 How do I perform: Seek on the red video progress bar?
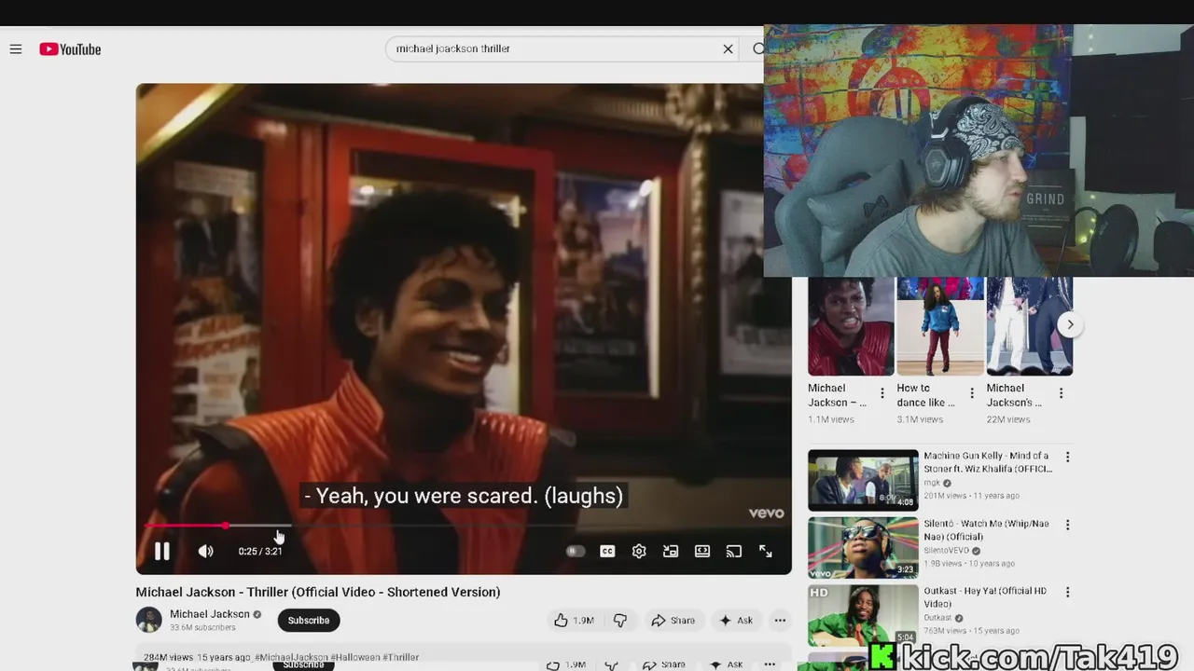pyautogui.click(x=464, y=526)
